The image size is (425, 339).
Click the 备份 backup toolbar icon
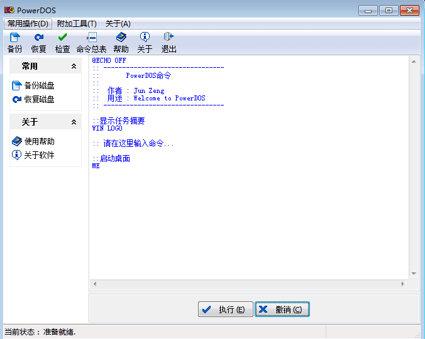pyautogui.click(x=15, y=37)
